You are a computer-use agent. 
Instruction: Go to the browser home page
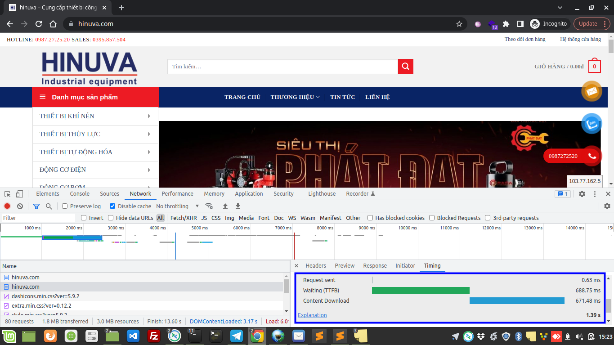click(x=53, y=24)
